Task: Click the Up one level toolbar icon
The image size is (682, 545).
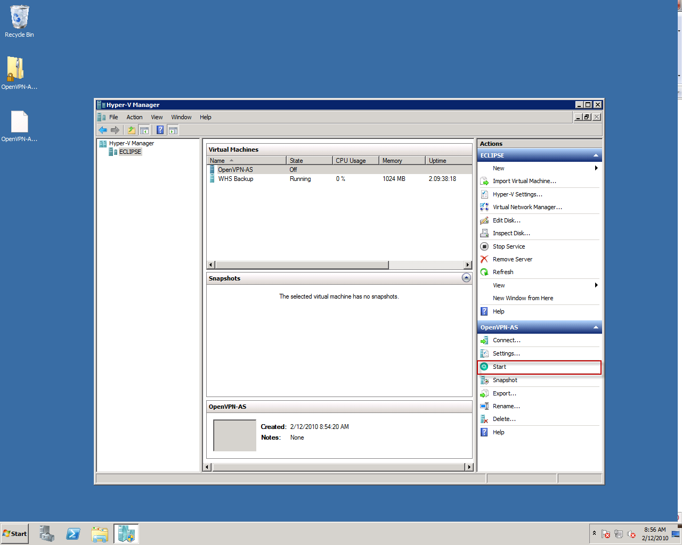Action: [x=132, y=130]
